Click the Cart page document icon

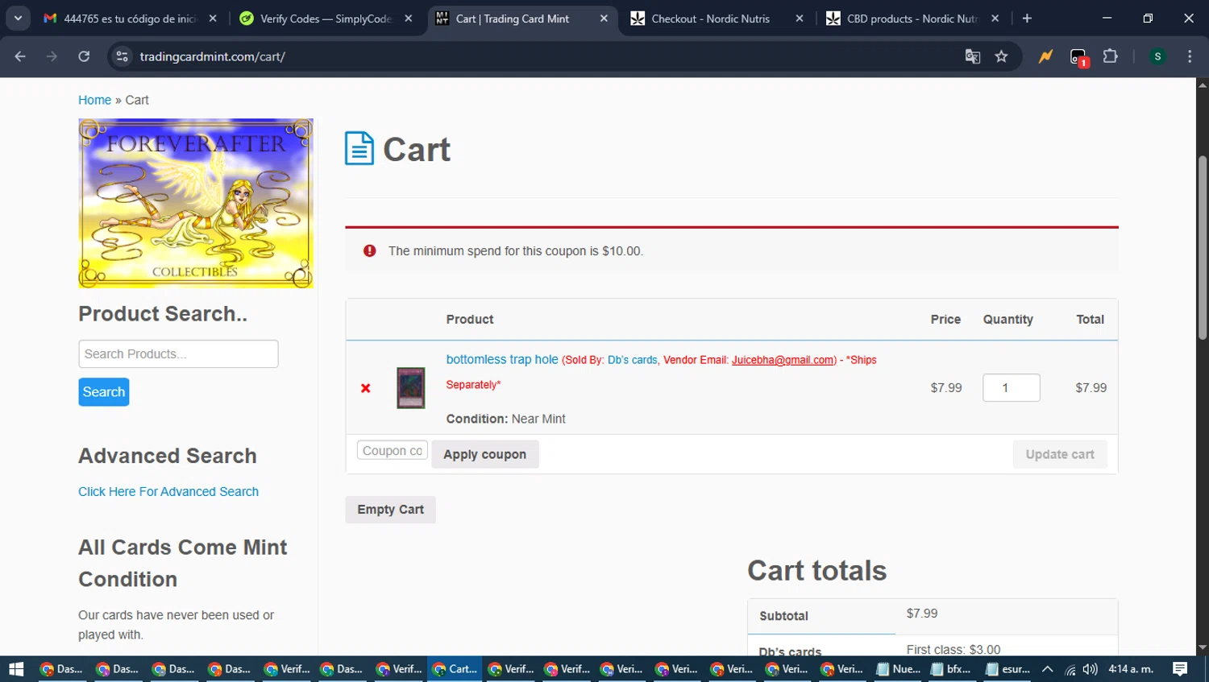click(359, 149)
